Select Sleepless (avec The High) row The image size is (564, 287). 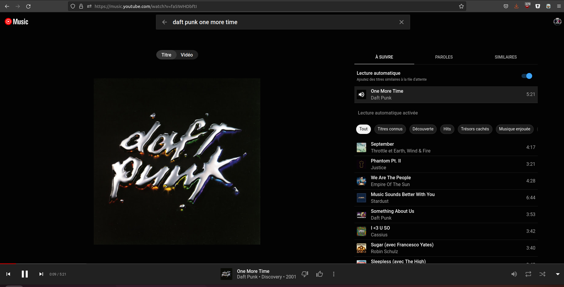tap(446, 261)
